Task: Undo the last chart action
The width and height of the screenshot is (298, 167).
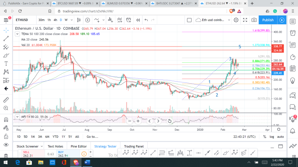Action: pyautogui.click(x=146, y=20)
